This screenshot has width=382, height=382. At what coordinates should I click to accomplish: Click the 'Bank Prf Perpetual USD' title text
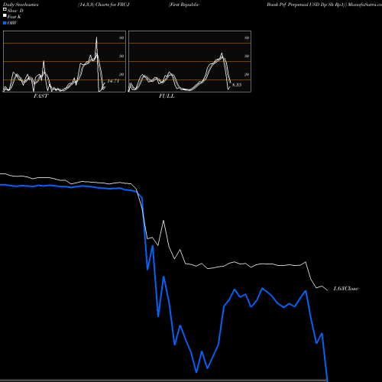pyautogui.click(x=293, y=5)
